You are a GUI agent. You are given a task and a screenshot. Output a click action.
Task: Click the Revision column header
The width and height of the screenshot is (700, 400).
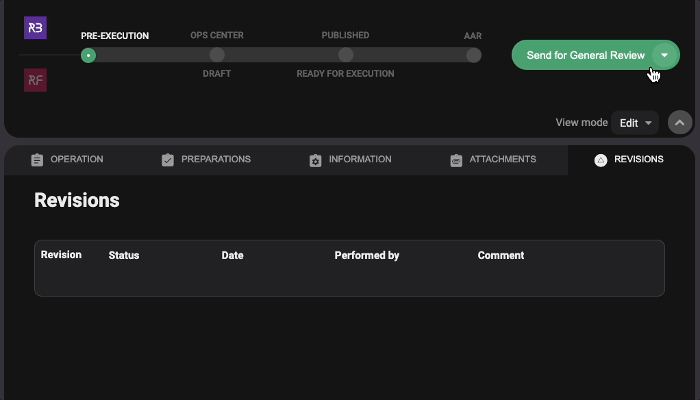coord(61,255)
